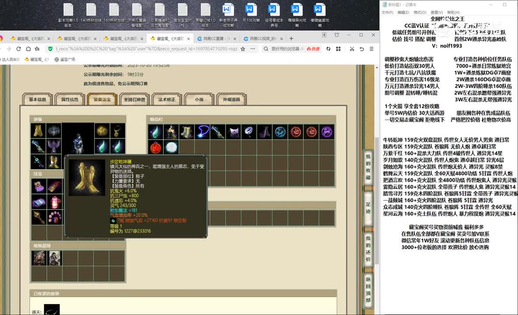Select the silver ring item in 物品栏
Viewport: 518px width, 315px height.
(x=249, y=132)
